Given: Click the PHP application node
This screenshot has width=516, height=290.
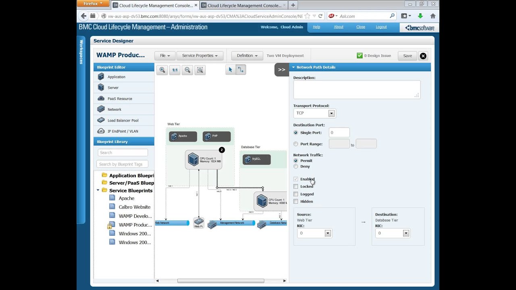Looking at the screenshot, I should click(216, 136).
